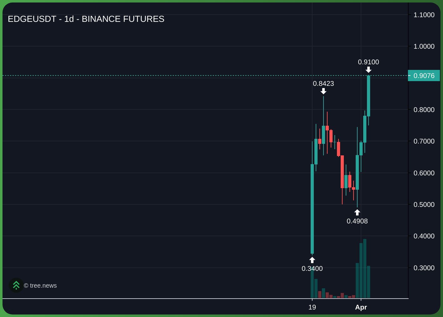The width and height of the screenshot is (443, 317).
Task: Click the 0.8423 price annotation
Action: [x=323, y=84]
